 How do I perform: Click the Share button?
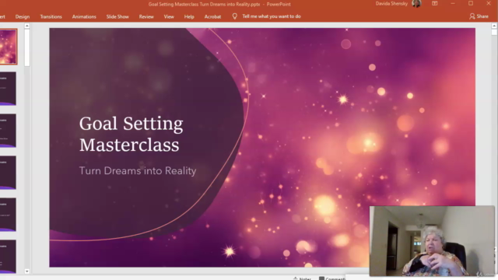click(479, 16)
